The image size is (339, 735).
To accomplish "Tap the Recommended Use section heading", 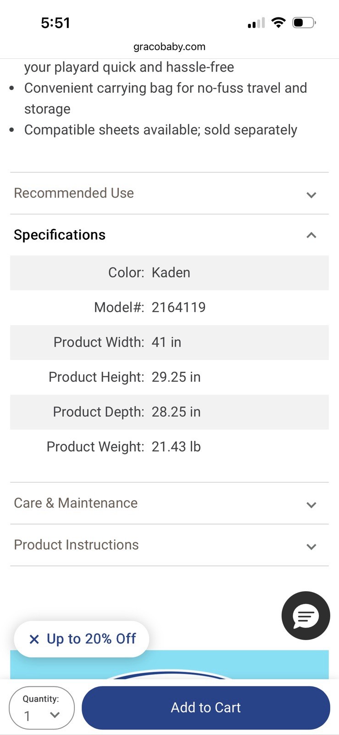I will tap(74, 193).
